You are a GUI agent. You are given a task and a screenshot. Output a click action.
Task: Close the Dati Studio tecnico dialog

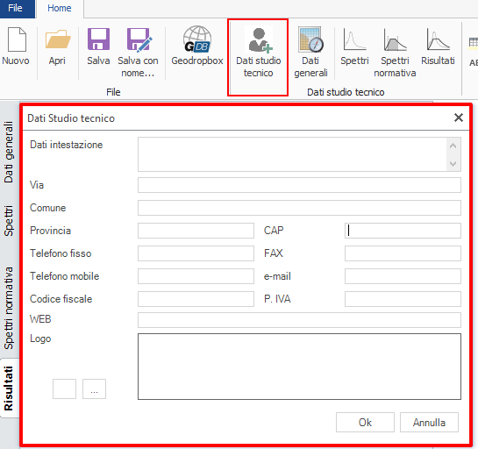click(458, 118)
